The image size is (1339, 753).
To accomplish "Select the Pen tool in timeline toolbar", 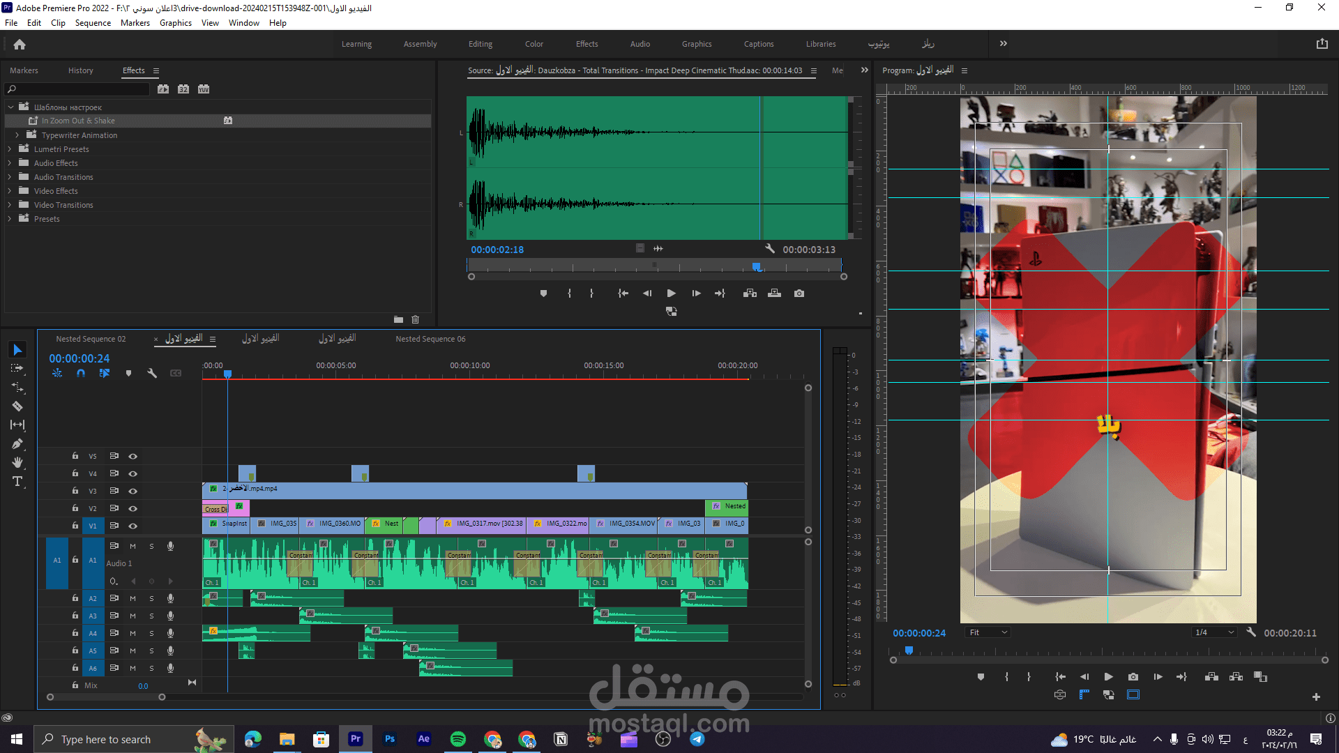I will pos(17,443).
